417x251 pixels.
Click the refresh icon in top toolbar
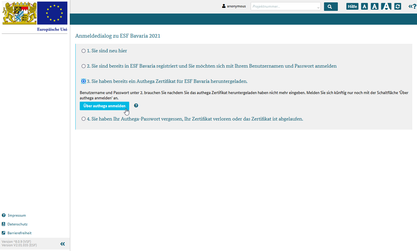(x=398, y=6)
